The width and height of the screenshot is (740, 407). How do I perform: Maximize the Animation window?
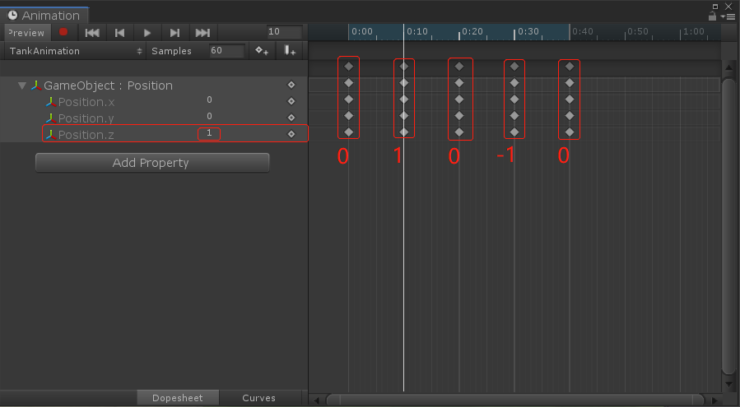point(715,6)
